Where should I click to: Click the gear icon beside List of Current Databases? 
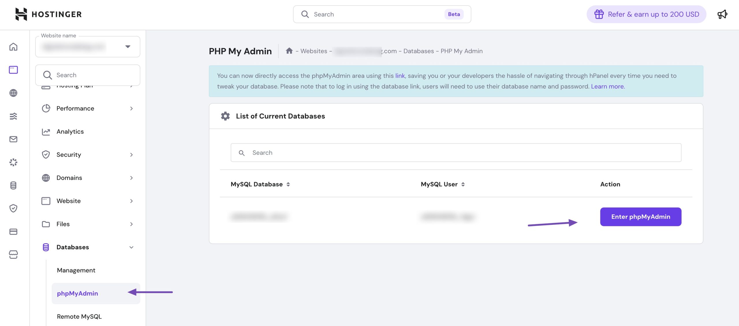pos(225,116)
